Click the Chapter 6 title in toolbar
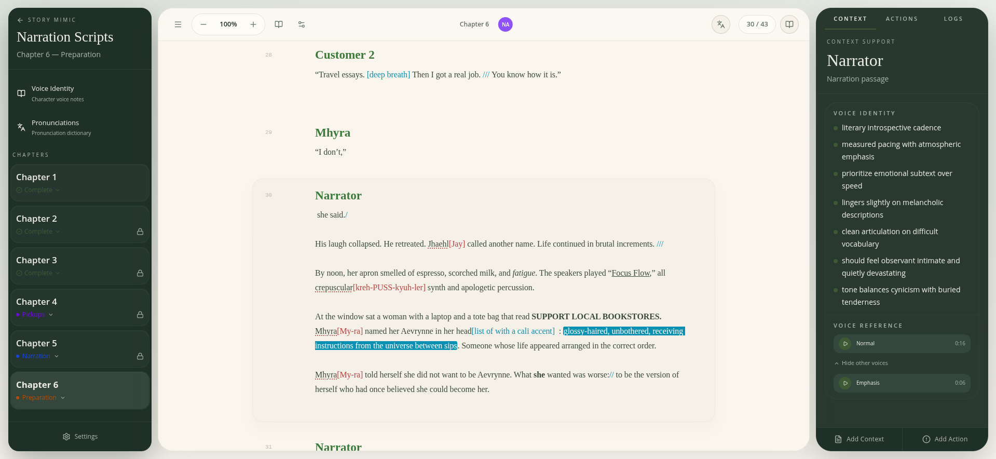This screenshot has height=459, width=996. (x=474, y=24)
